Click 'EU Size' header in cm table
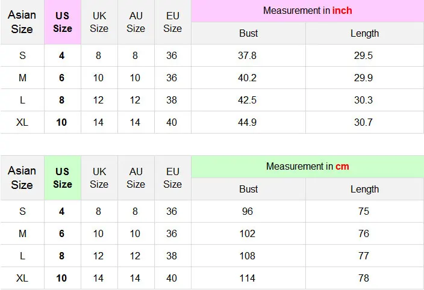This screenshot has width=424, height=290. [x=172, y=178]
